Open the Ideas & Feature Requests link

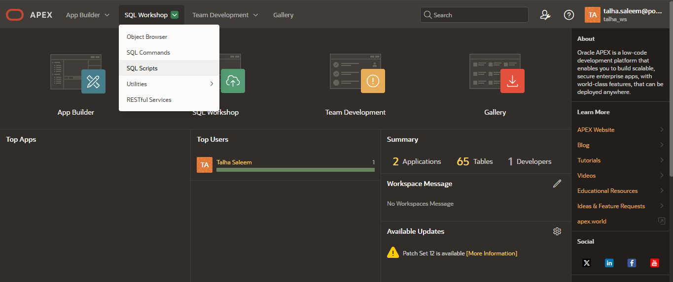(611, 206)
